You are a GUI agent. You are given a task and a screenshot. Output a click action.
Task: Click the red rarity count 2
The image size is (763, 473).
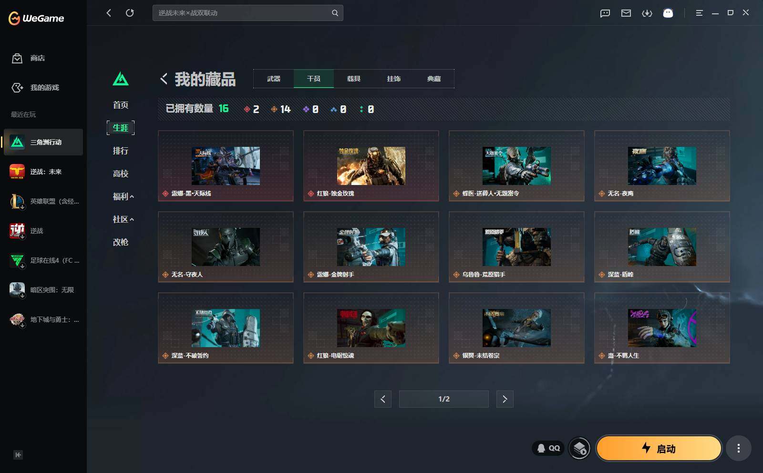point(251,109)
